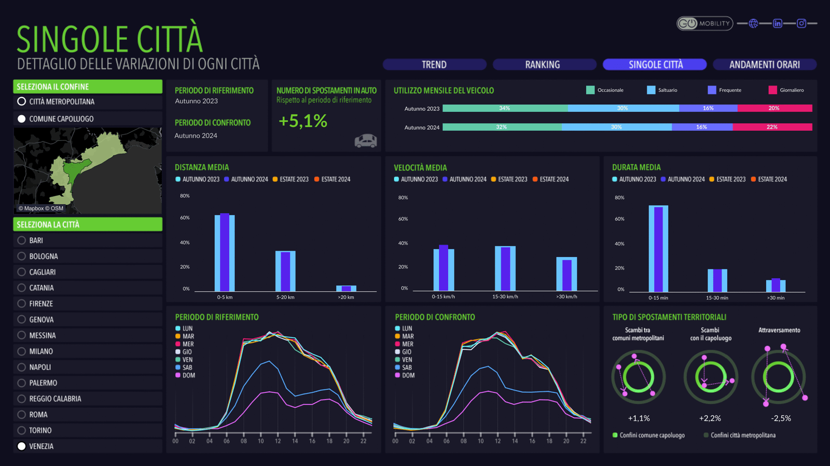Click the website globe icon
This screenshot has height=466, width=830.
coord(753,23)
